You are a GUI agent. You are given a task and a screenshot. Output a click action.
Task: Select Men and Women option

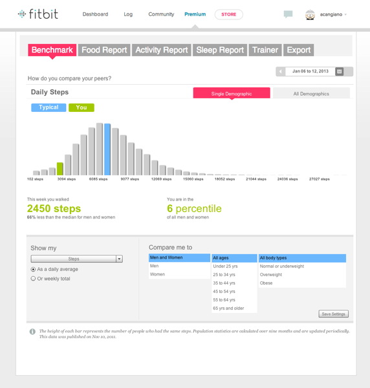(179, 257)
